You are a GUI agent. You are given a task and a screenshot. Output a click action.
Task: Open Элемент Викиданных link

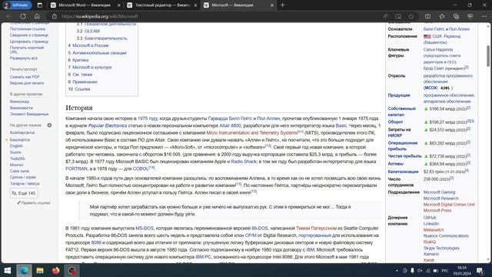click(29, 114)
